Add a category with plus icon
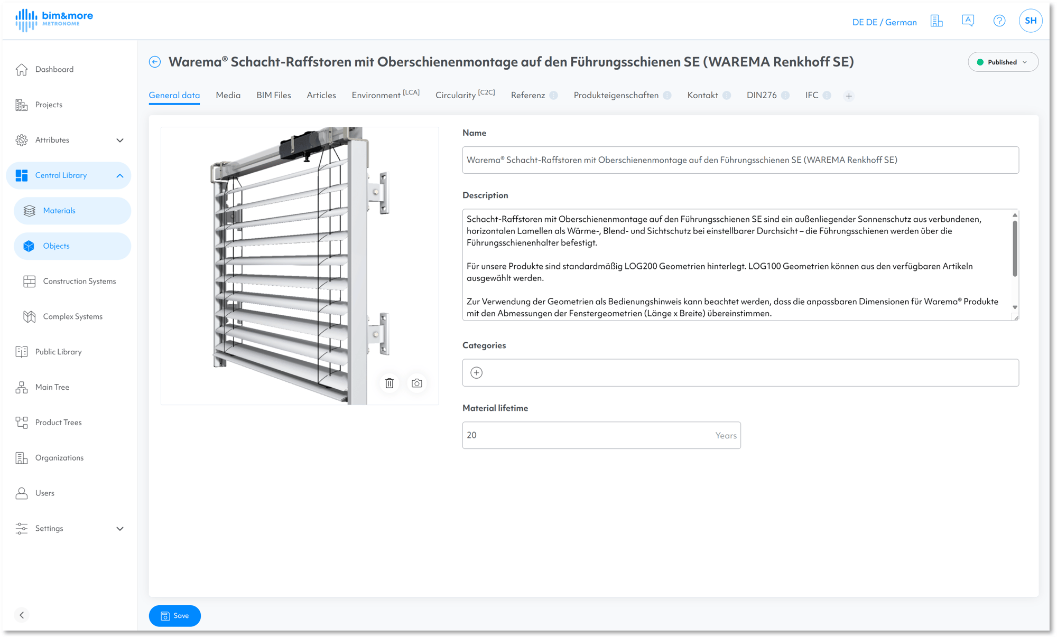 click(x=476, y=373)
